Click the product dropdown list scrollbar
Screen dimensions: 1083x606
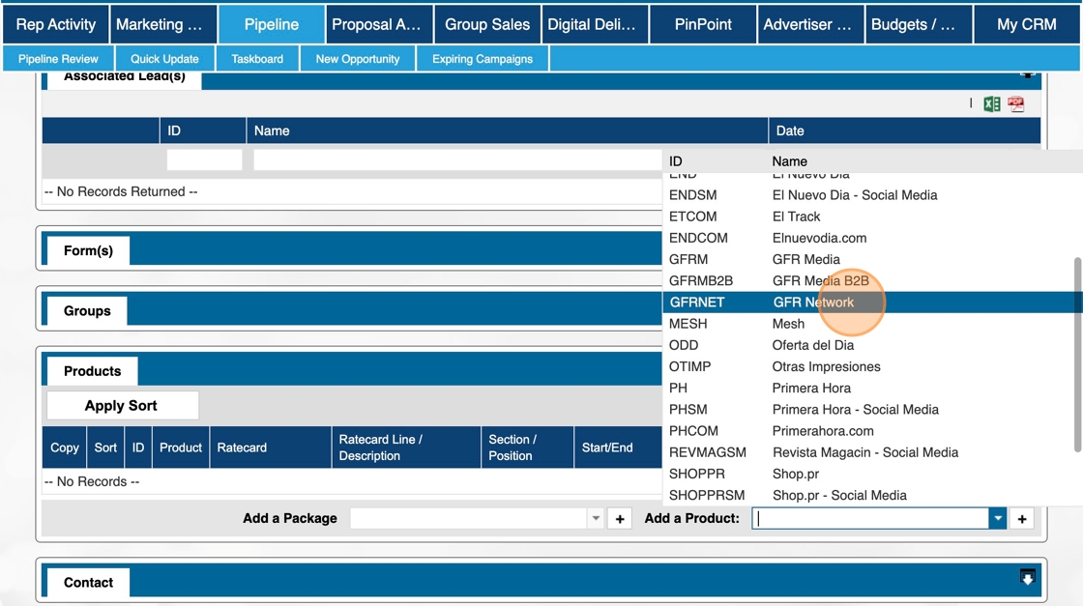1077,356
